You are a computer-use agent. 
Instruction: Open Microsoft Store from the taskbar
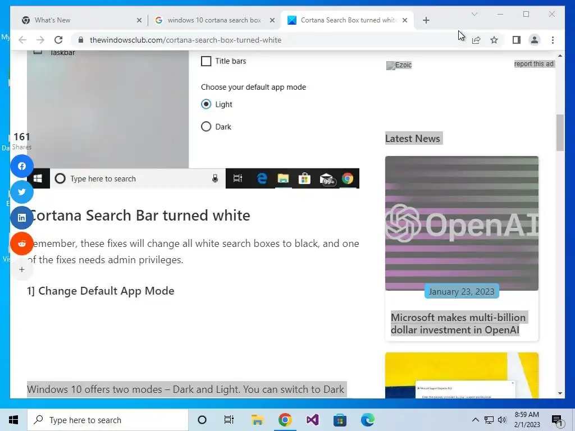tap(340, 420)
